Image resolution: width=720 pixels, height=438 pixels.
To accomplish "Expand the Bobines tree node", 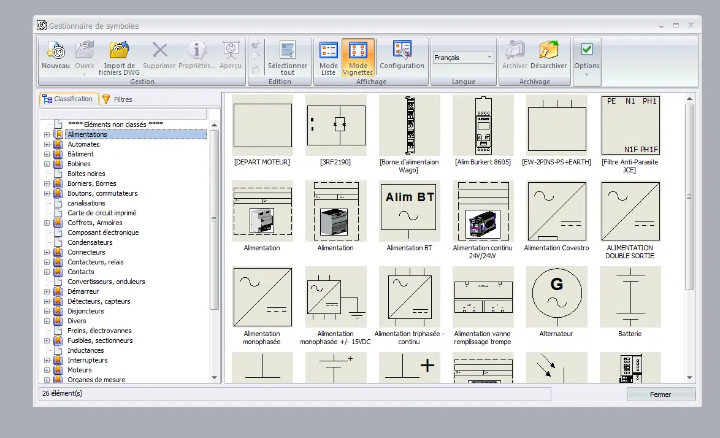I will (x=47, y=164).
